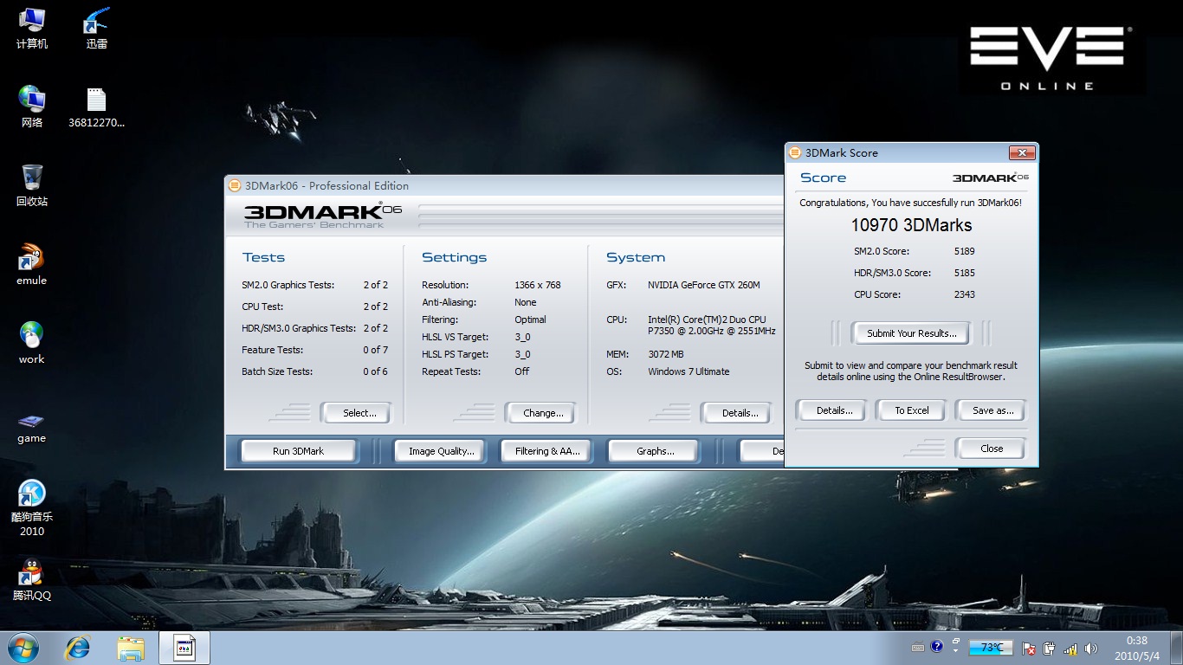Click Close in the 3DMark Score window
1183x665 pixels.
click(x=992, y=449)
